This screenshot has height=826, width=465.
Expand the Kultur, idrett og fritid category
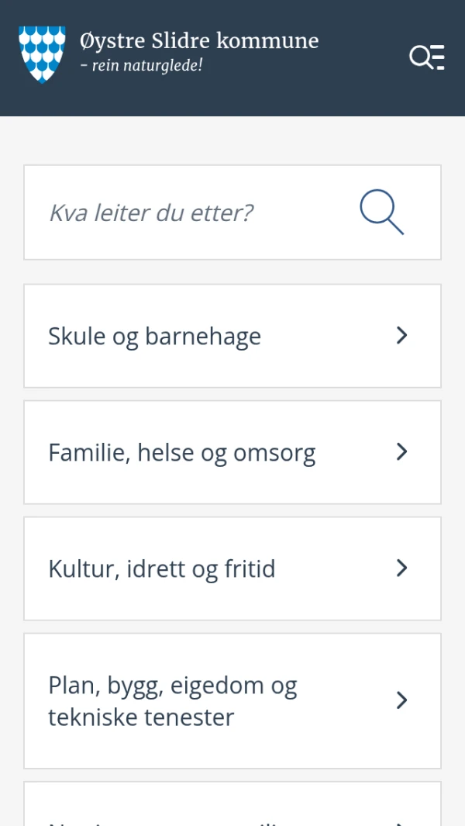coord(232,568)
